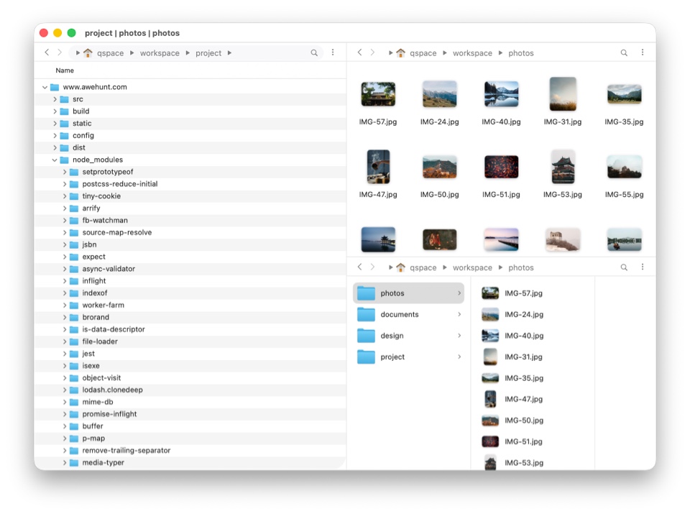Select the IMG-40.jpg thumbnail in grid view
This screenshot has height=514, width=690.
[501, 95]
